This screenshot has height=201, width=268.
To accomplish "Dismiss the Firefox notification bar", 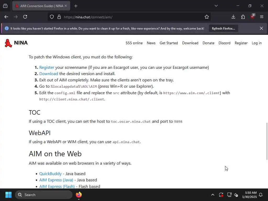I will 261,28.
